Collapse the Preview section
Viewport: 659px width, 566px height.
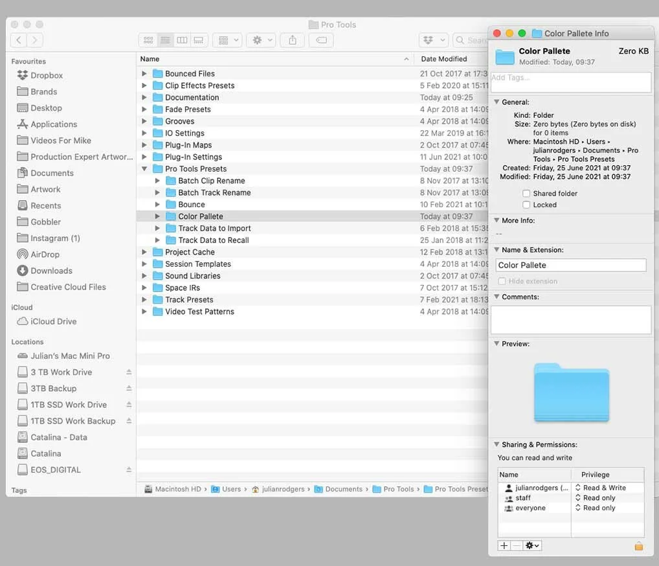(497, 344)
